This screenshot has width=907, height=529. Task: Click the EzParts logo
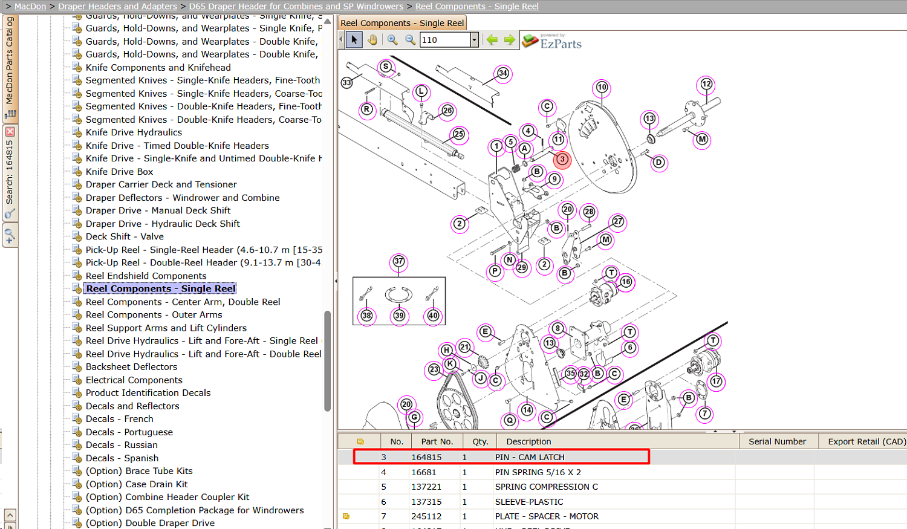click(552, 41)
